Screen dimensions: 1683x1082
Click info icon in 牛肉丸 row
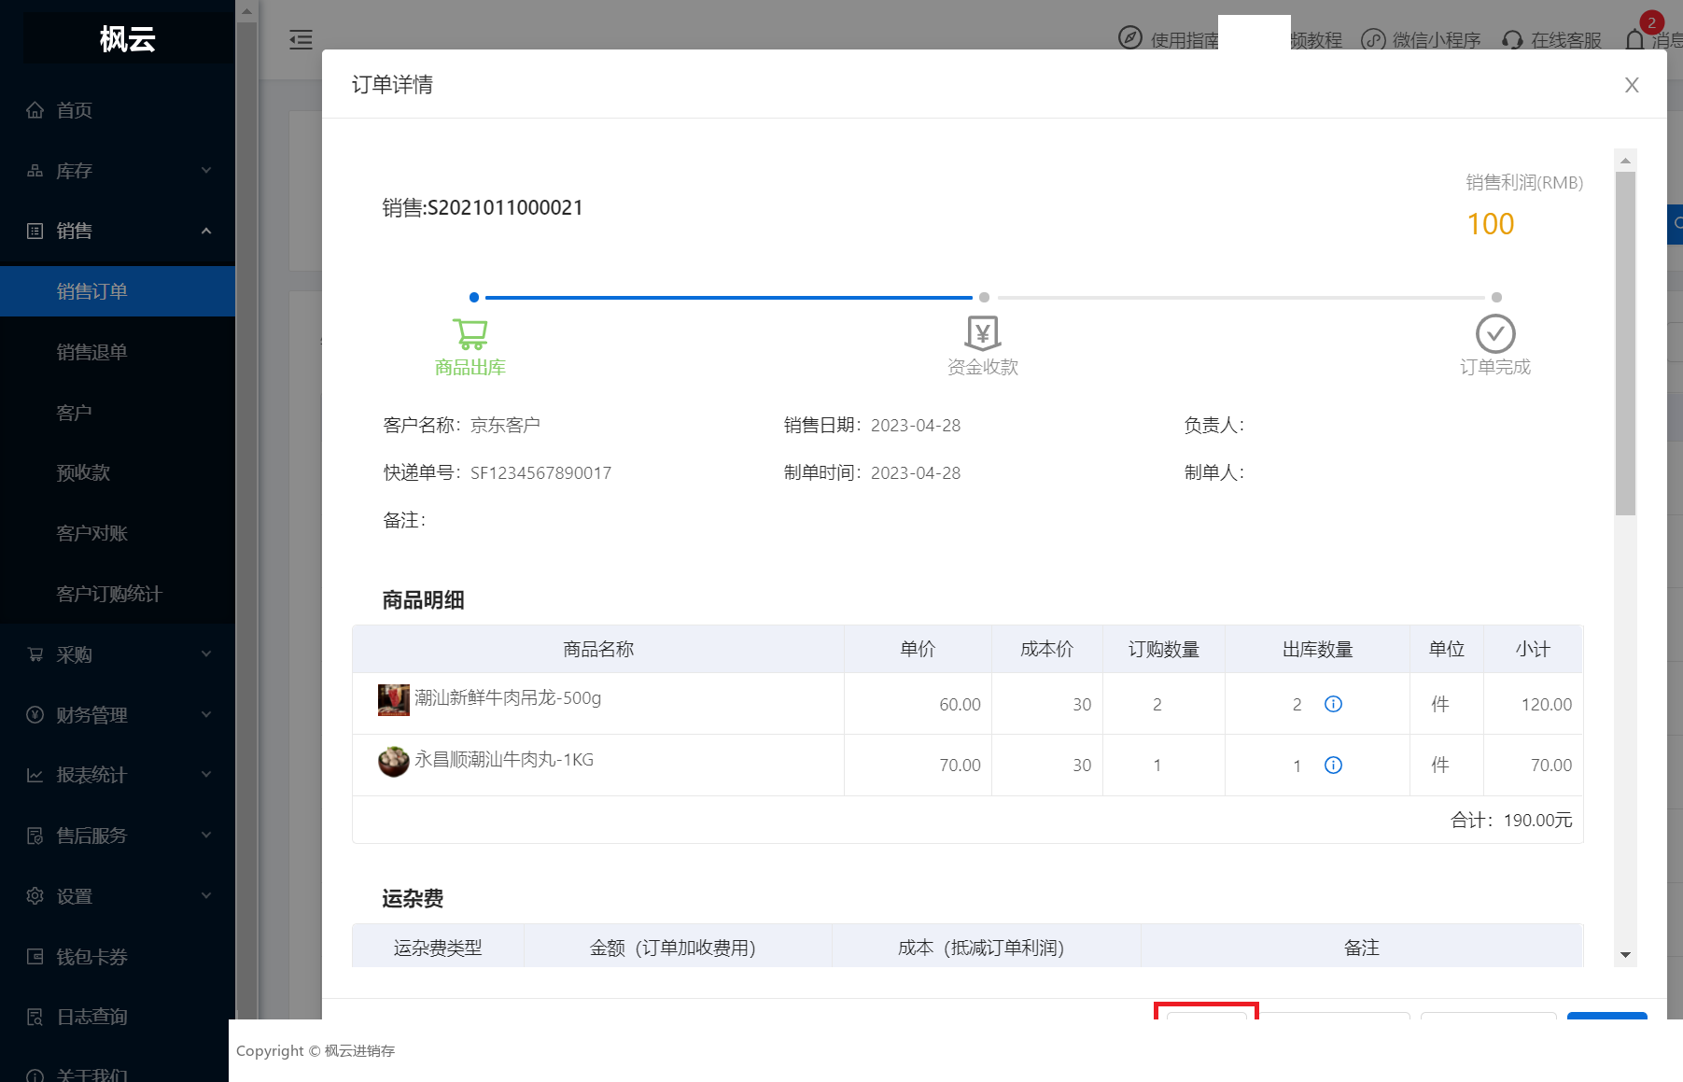1333,766
